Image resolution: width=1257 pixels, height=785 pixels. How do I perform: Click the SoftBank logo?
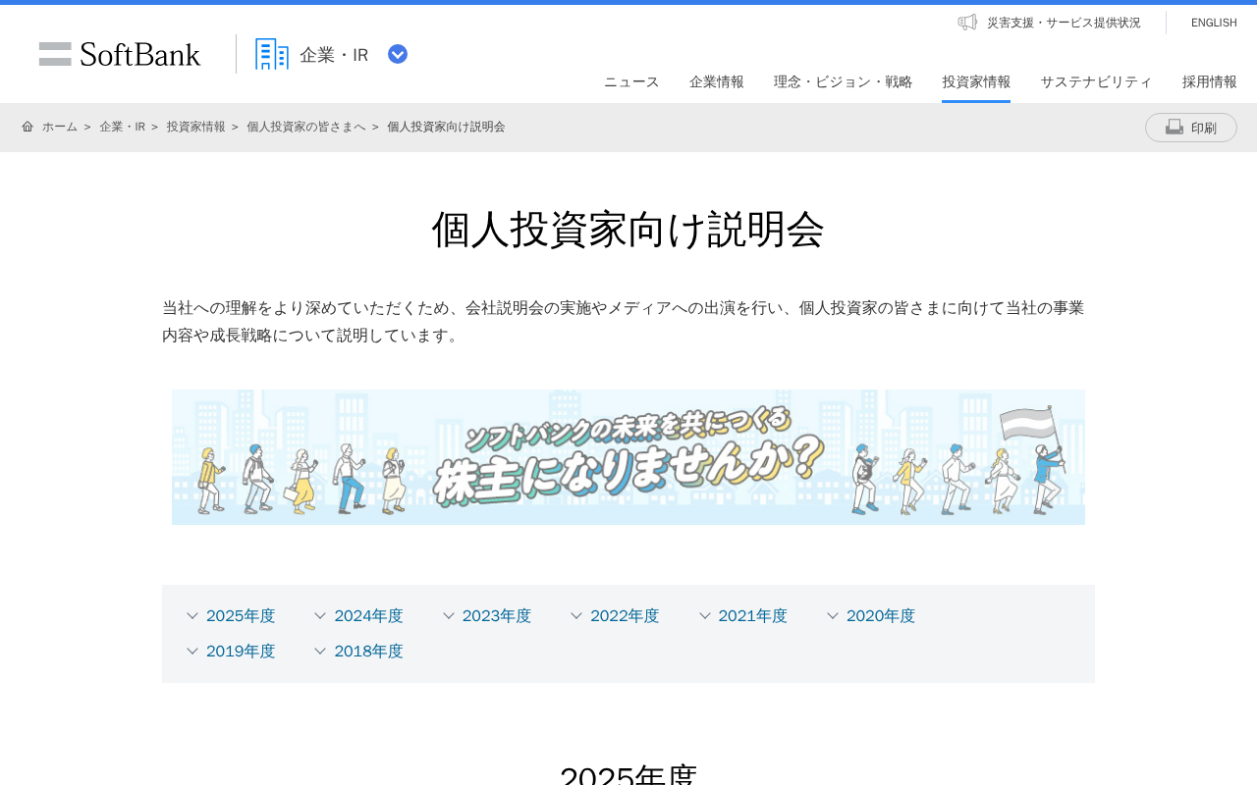[120, 54]
